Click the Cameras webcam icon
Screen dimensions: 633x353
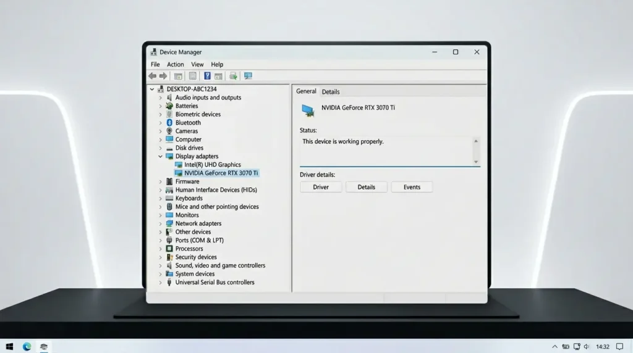point(169,131)
